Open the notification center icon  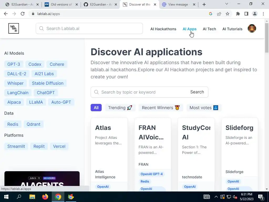tap(261, 197)
